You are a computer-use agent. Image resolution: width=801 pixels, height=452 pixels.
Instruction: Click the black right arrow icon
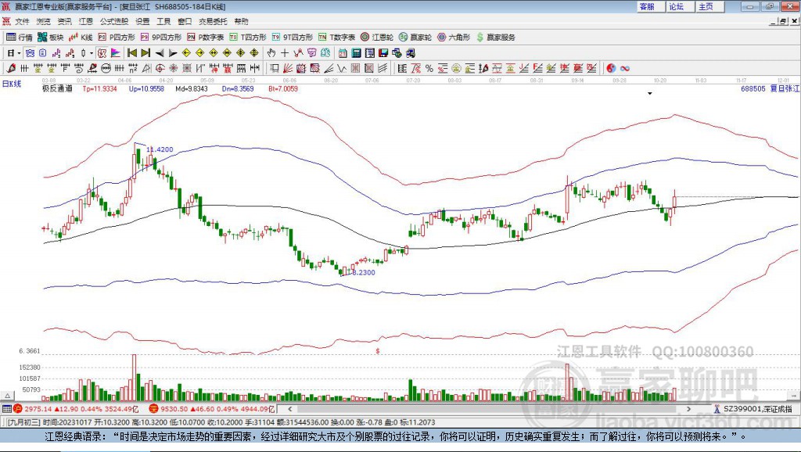click(173, 53)
